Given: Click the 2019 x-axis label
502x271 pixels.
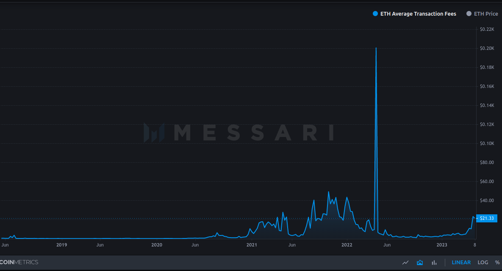Looking at the screenshot, I should point(61,245).
